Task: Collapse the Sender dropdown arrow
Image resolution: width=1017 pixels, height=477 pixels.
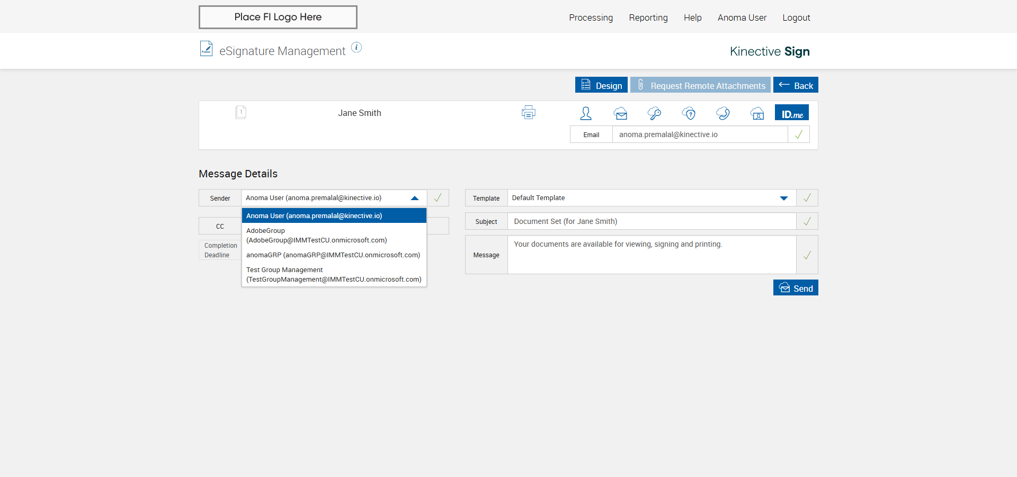Action: click(415, 198)
